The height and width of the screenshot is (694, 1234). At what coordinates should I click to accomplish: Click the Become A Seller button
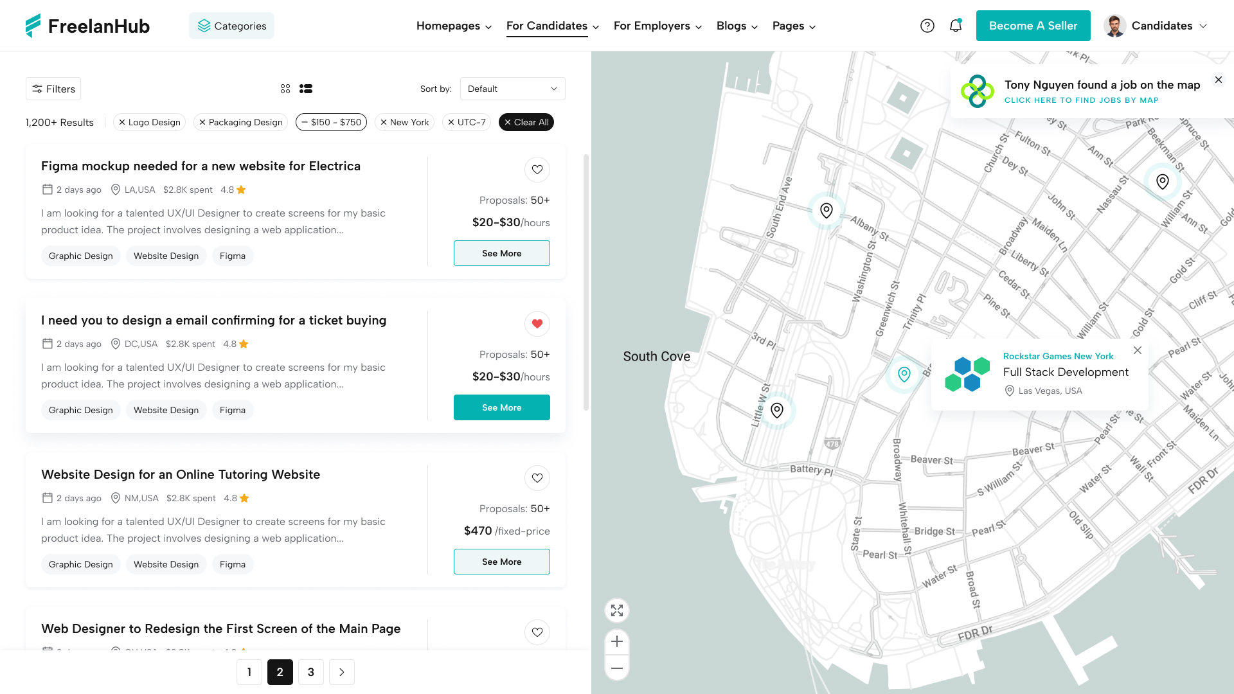(x=1033, y=26)
